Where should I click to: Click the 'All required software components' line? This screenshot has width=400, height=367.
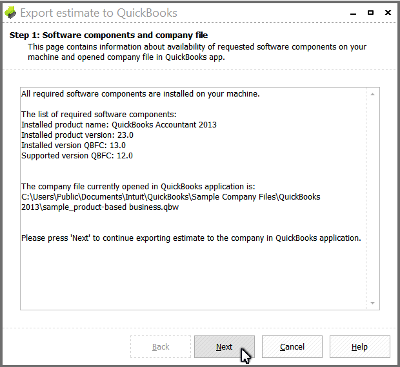(140, 94)
